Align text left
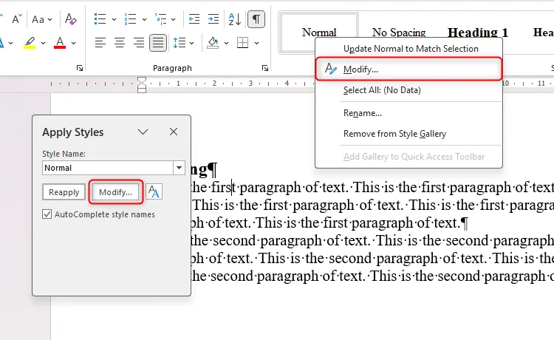The width and height of the screenshot is (554, 340). (x=100, y=43)
